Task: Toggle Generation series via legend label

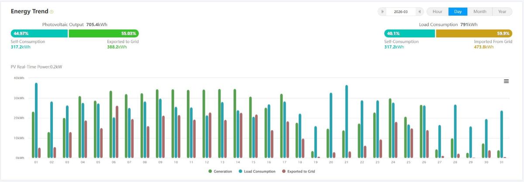Action: [223, 172]
